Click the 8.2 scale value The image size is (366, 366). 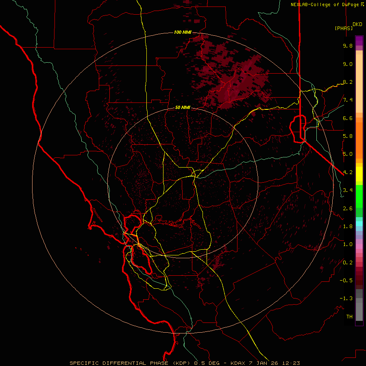click(x=348, y=82)
